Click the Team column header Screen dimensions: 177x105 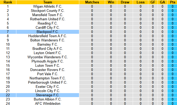[x=48, y=2]
